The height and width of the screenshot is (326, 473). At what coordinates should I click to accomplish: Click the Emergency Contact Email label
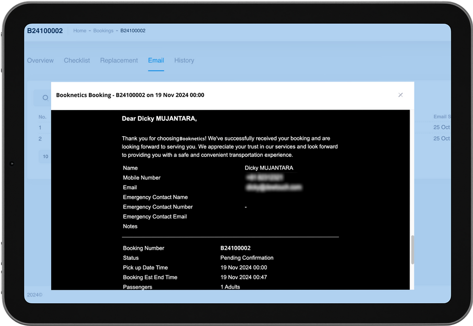pos(155,217)
